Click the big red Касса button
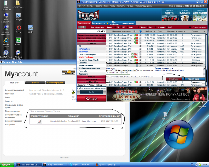The height and width of the screenshot is (167, 209). tap(91, 99)
